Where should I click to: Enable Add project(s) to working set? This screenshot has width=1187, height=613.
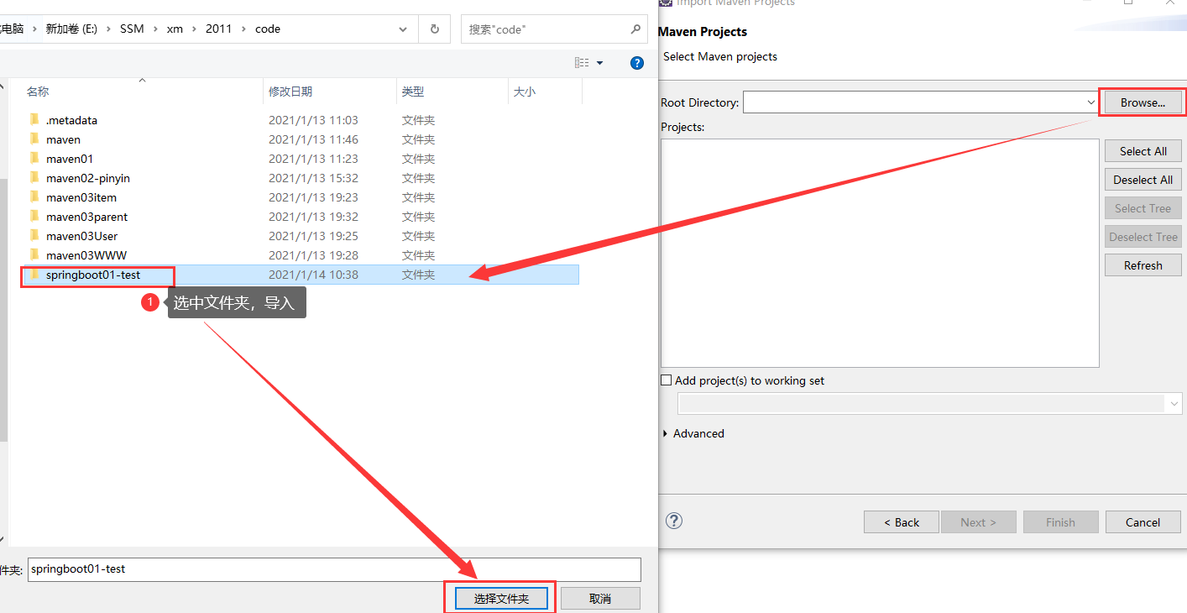pos(666,380)
